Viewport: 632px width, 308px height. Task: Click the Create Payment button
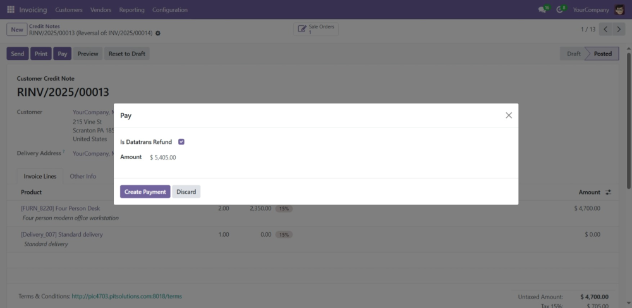coord(145,192)
